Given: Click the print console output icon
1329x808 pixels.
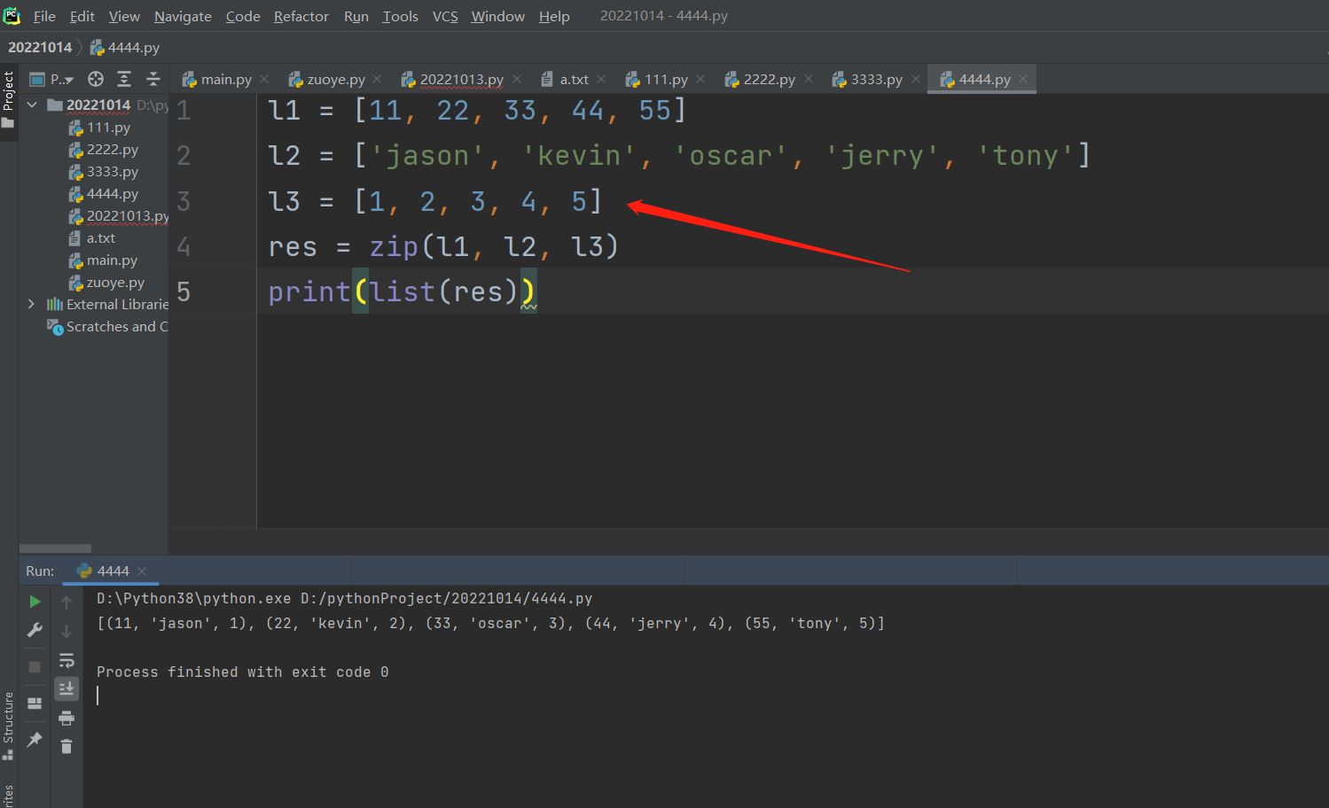Looking at the screenshot, I should (66, 719).
